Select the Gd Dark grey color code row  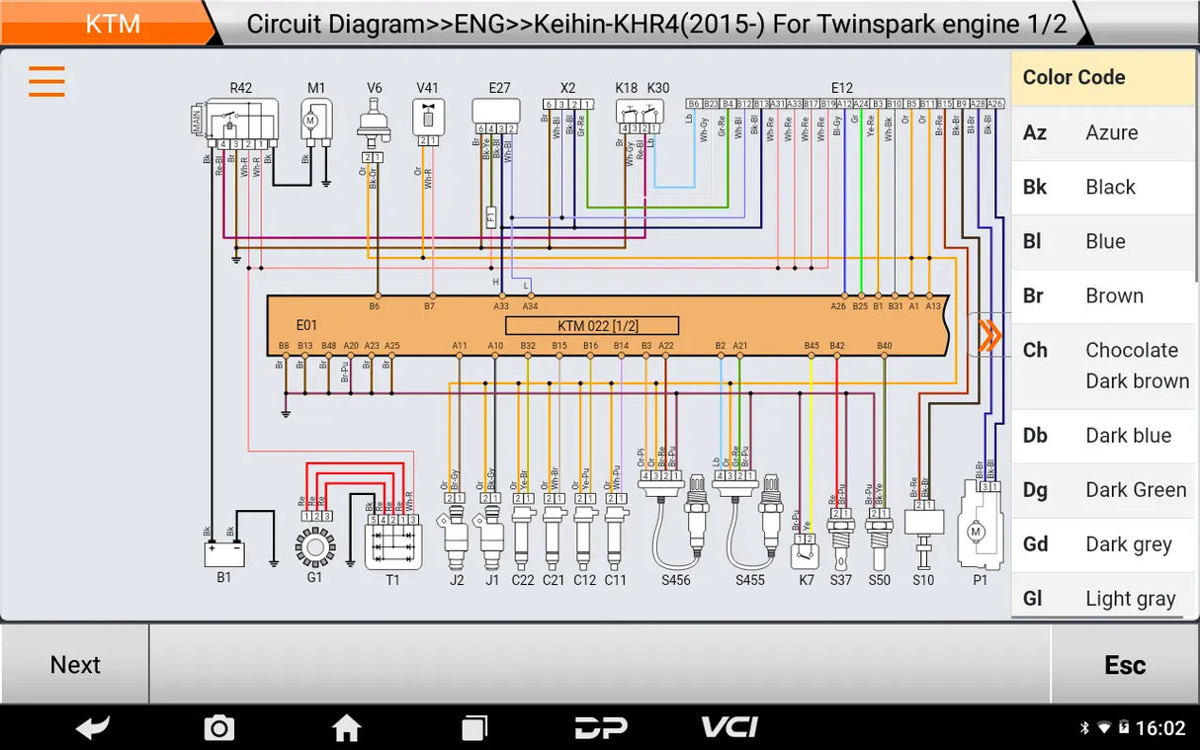click(x=1103, y=544)
